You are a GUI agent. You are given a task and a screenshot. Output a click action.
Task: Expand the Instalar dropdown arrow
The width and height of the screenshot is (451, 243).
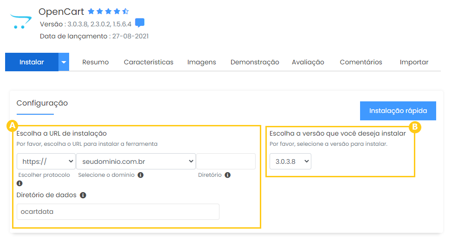pyautogui.click(x=64, y=62)
